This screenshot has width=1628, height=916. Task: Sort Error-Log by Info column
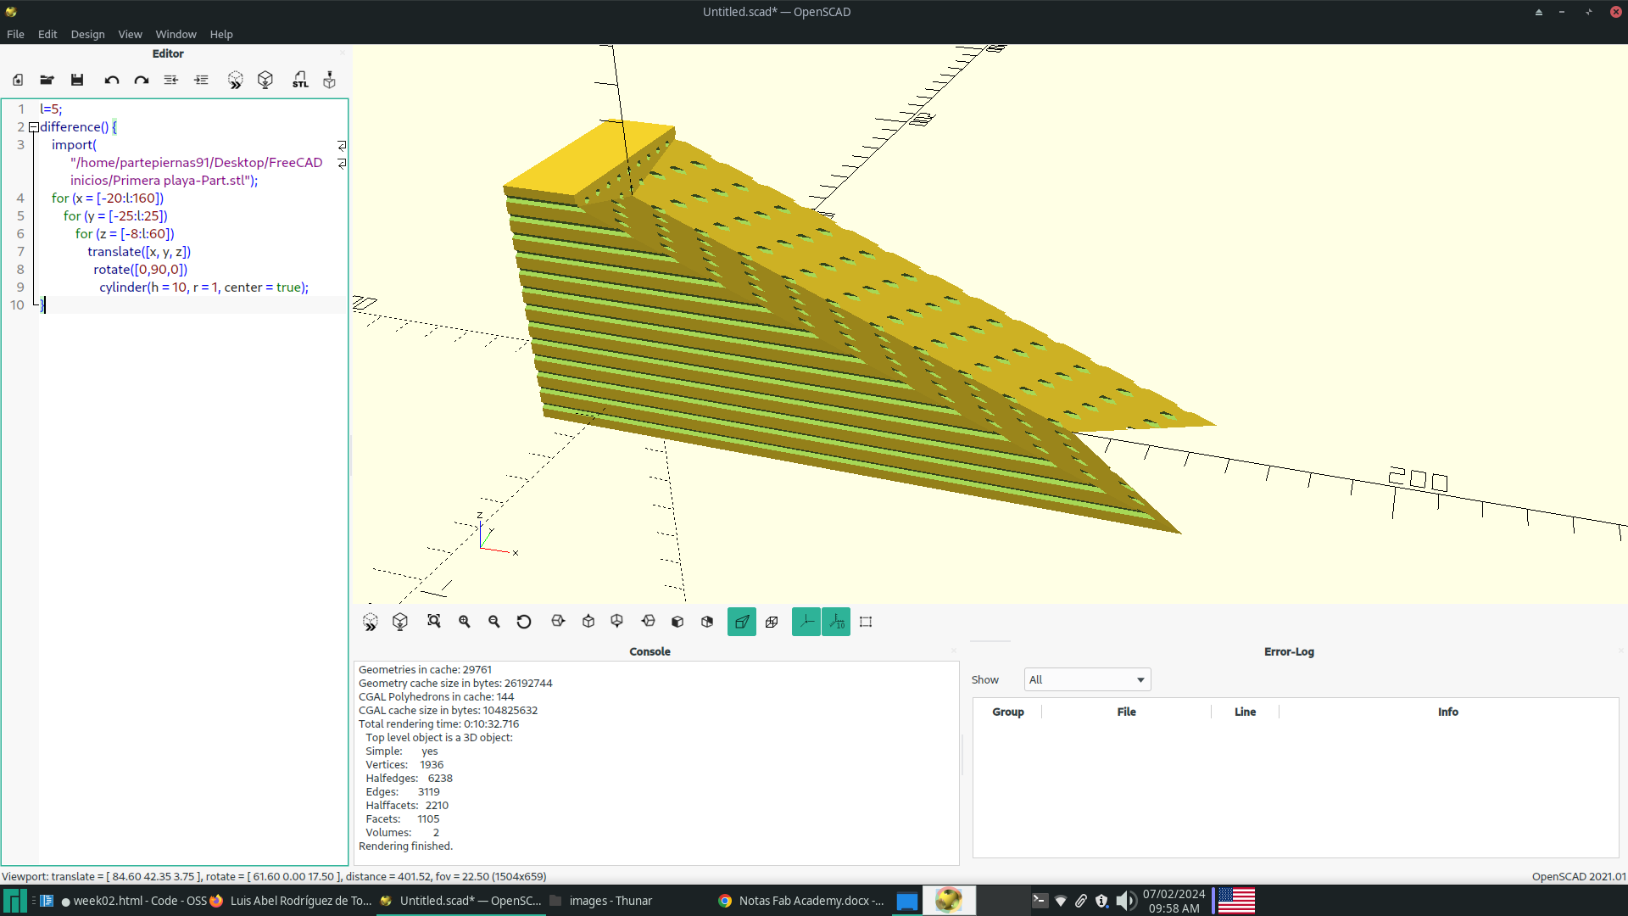point(1447,712)
